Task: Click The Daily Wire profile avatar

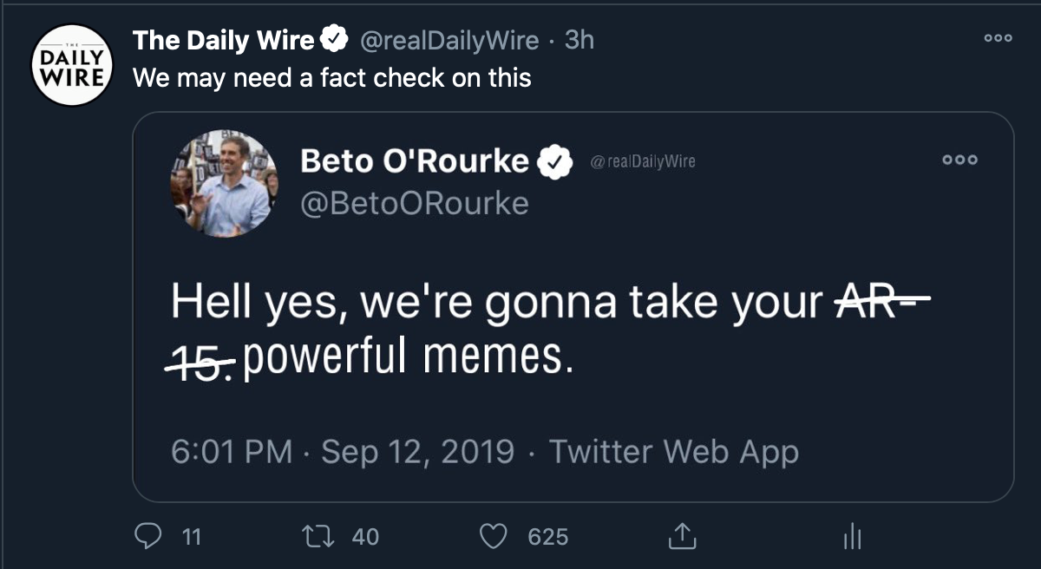Action: pyautogui.click(x=73, y=65)
